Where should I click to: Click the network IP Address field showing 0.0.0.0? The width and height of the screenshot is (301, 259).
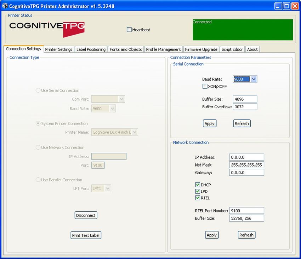click(x=247, y=157)
